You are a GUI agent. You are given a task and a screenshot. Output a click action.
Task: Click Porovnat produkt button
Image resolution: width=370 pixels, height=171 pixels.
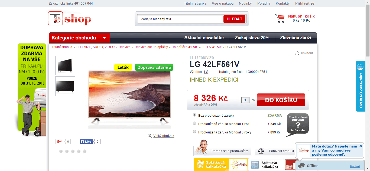tap(274, 151)
